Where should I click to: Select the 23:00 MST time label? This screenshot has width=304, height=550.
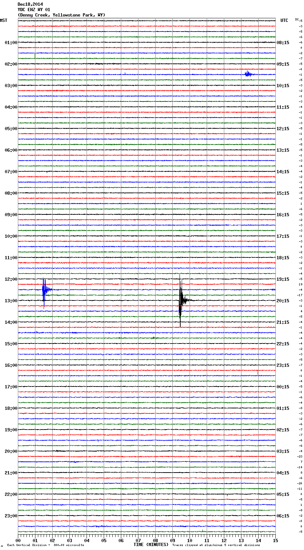[x=11, y=516]
